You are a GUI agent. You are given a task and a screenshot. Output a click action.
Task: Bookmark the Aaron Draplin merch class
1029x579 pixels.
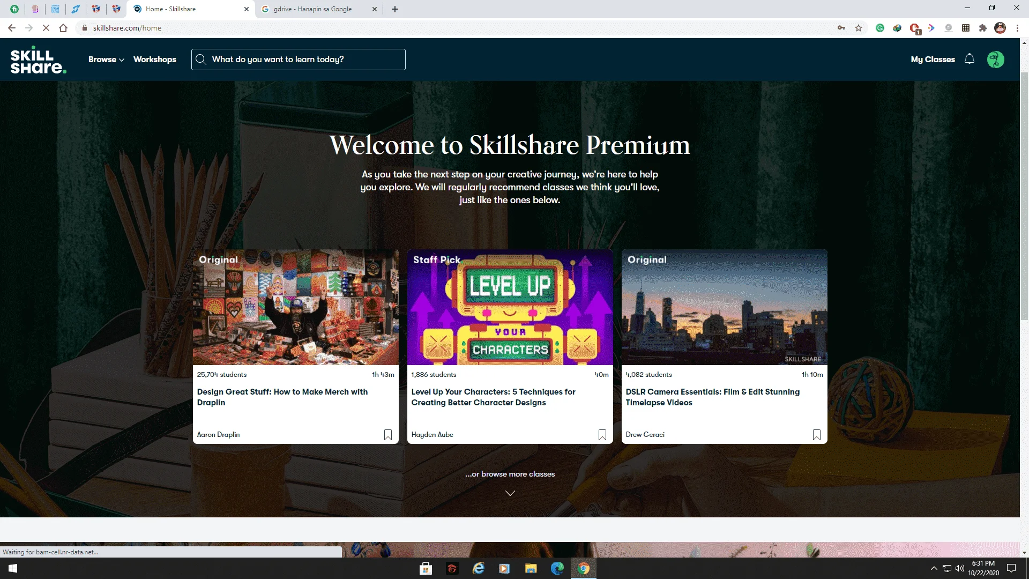coord(388,435)
